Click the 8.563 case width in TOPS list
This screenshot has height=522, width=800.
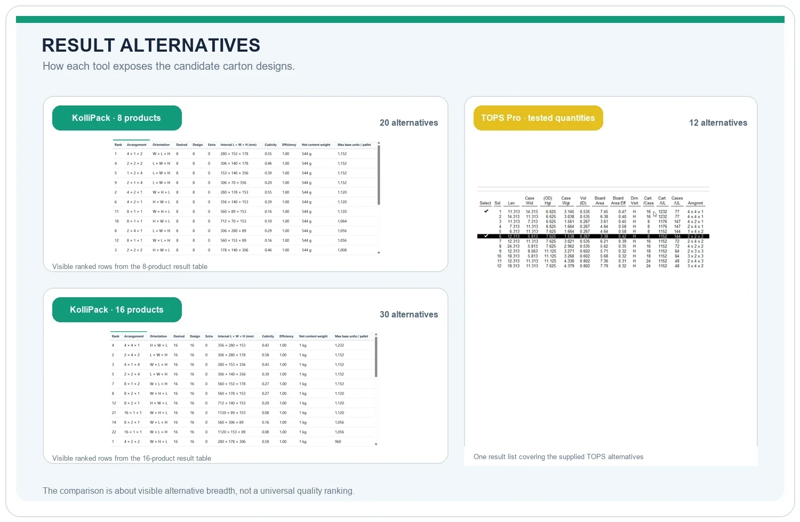tap(533, 251)
